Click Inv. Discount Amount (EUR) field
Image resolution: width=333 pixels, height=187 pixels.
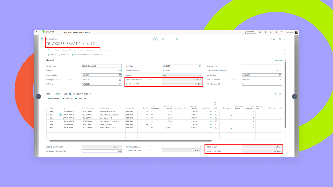tap(102, 151)
